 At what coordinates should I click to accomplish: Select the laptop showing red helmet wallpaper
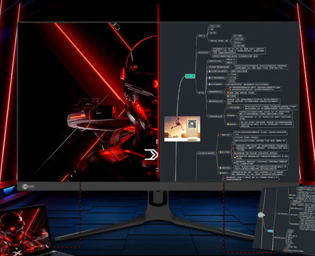pyautogui.click(x=25, y=231)
